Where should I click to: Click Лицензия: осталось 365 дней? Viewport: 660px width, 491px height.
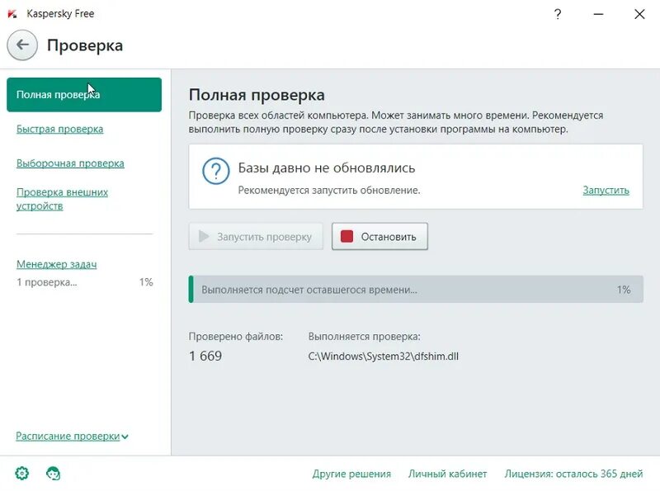click(573, 474)
